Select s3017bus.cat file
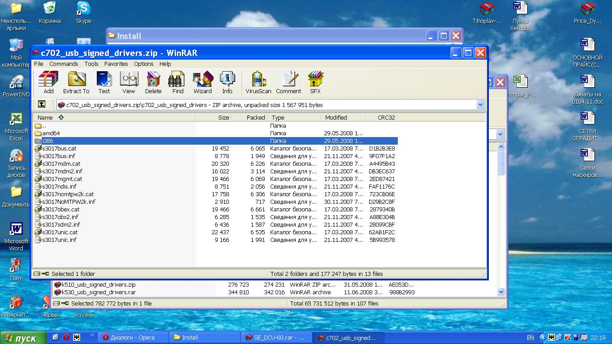612x344 pixels. click(x=56, y=148)
